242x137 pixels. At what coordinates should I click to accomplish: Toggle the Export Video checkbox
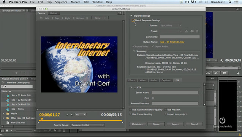coord(133,46)
